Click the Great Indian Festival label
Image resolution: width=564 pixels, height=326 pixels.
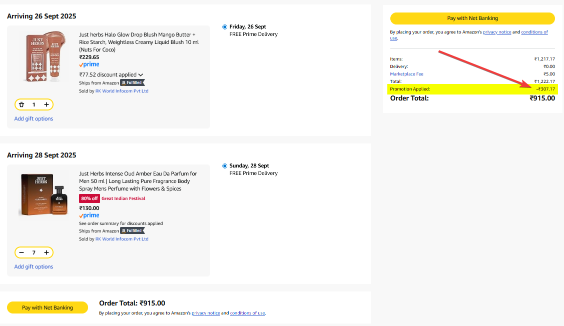(x=124, y=198)
